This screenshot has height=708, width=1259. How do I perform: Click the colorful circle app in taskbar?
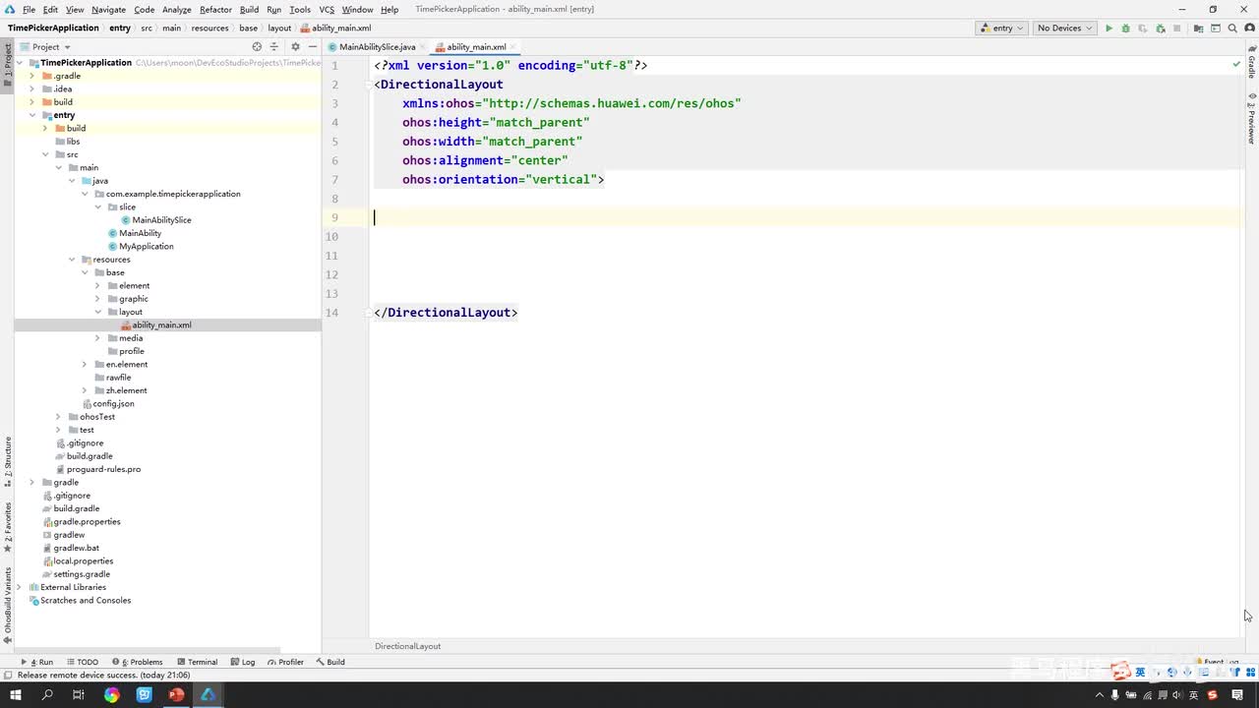pyautogui.click(x=112, y=695)
